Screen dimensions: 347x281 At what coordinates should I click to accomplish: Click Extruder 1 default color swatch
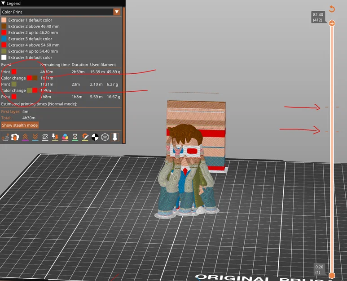coord(4,20)
